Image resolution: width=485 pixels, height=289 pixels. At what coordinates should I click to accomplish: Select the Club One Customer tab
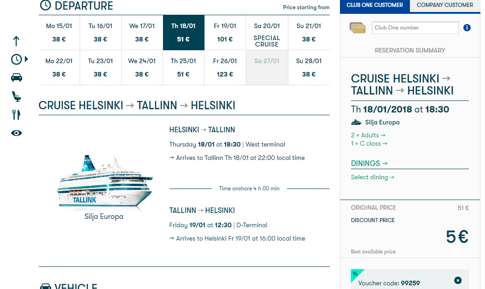374,5
